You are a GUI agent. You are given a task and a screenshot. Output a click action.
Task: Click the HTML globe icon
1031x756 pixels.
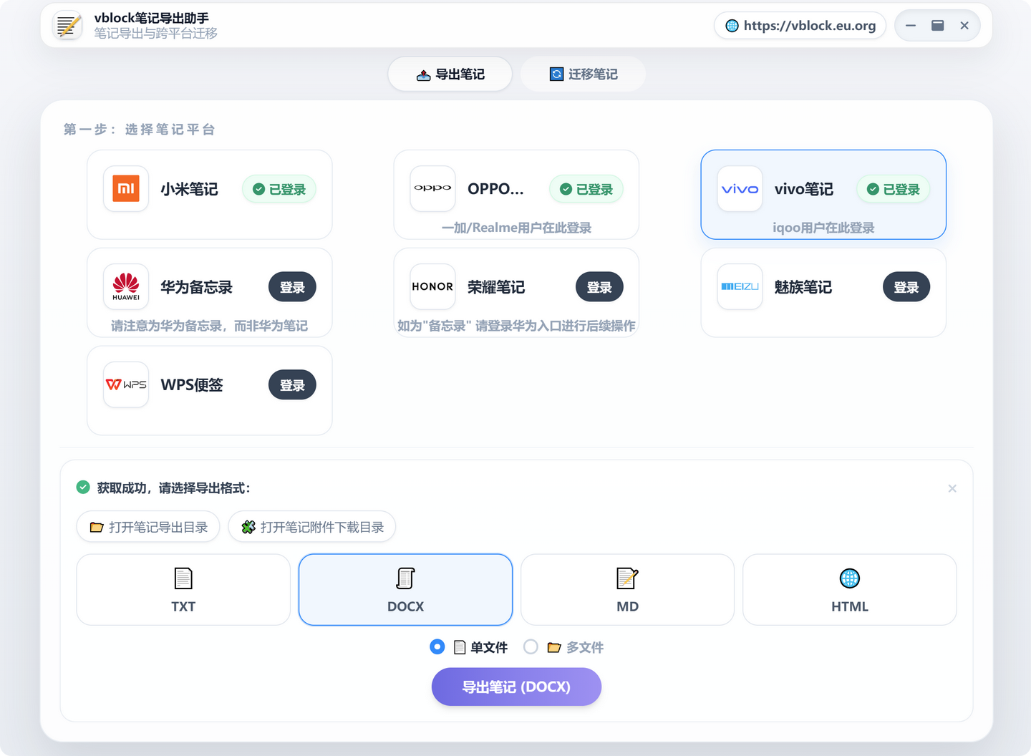pyautogui.click(x=850, y=578)
